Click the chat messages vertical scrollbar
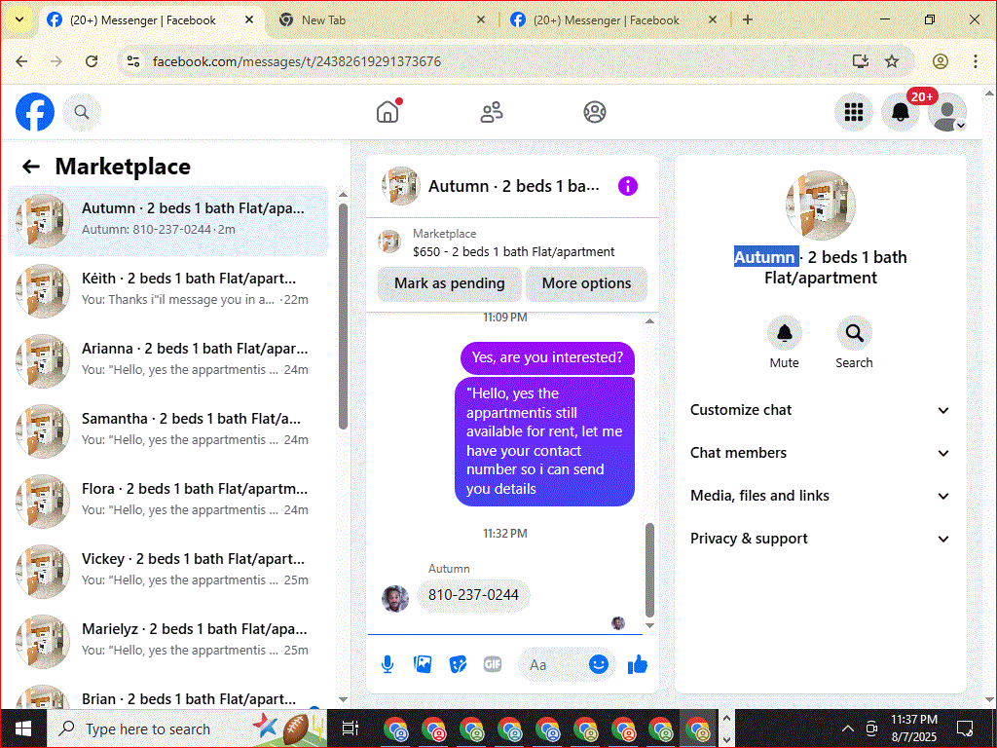This screenshot has height=748, width=997. coord(649,569)
